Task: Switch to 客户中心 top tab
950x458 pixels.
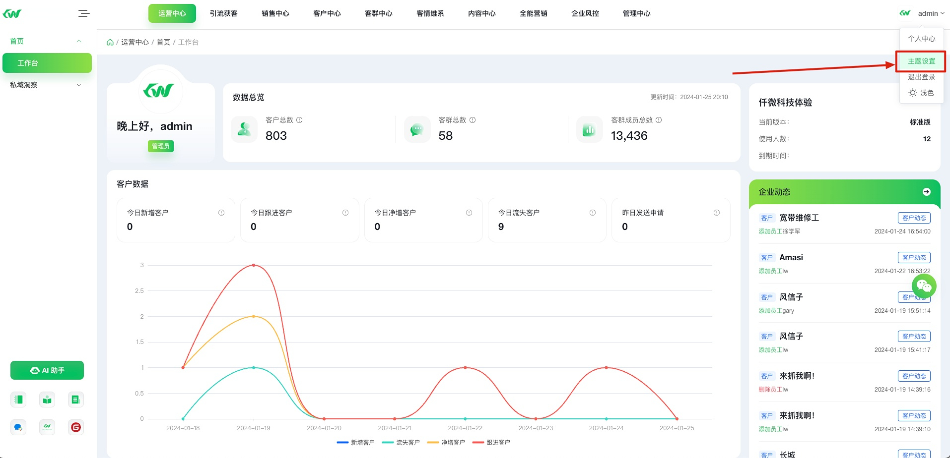Action: tap(327, 13)
